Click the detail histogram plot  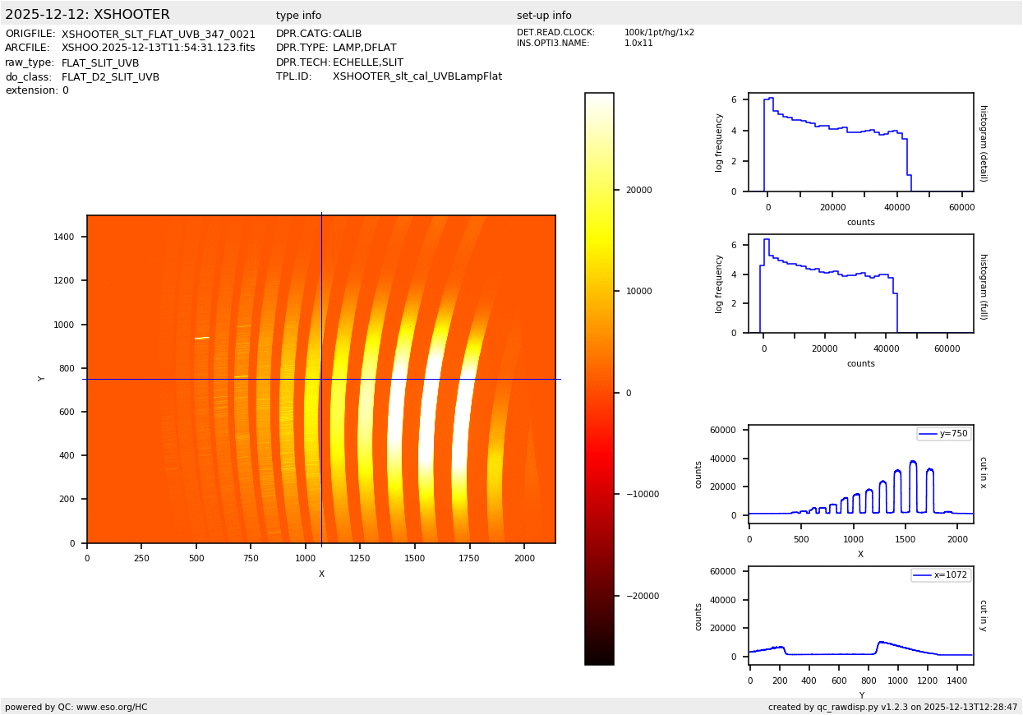click(860, 142)
